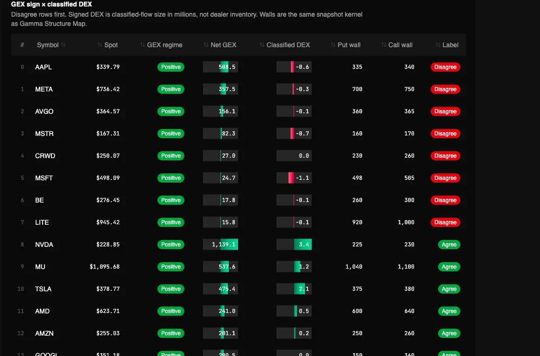Click the CRWD Classified DEX 0.0 cell
The width and height of the screenshot is (540, 356).
pyautogui.click(x=294, y=156)
